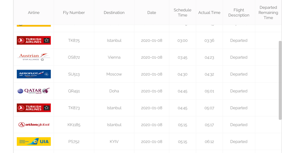
Task: Click the Turkish Airlines logo for flight TK875
Action: click(34, 40)
